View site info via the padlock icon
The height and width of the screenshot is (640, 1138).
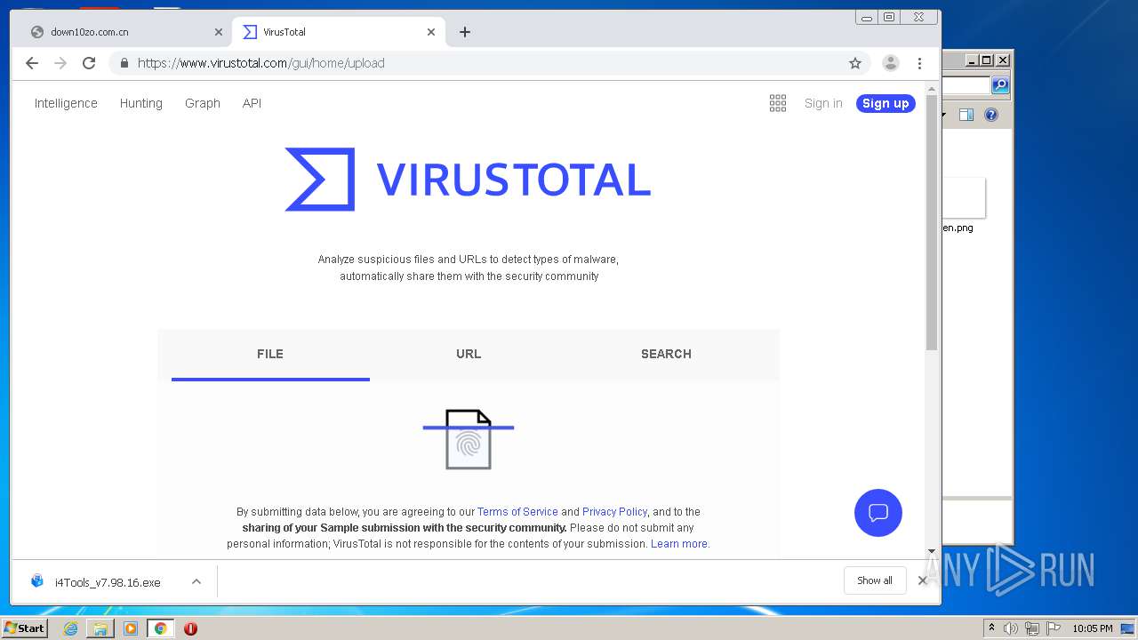[x=124, y=63]
